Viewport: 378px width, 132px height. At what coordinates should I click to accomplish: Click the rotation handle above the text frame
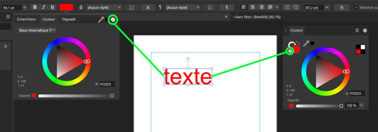pos(188,59)
